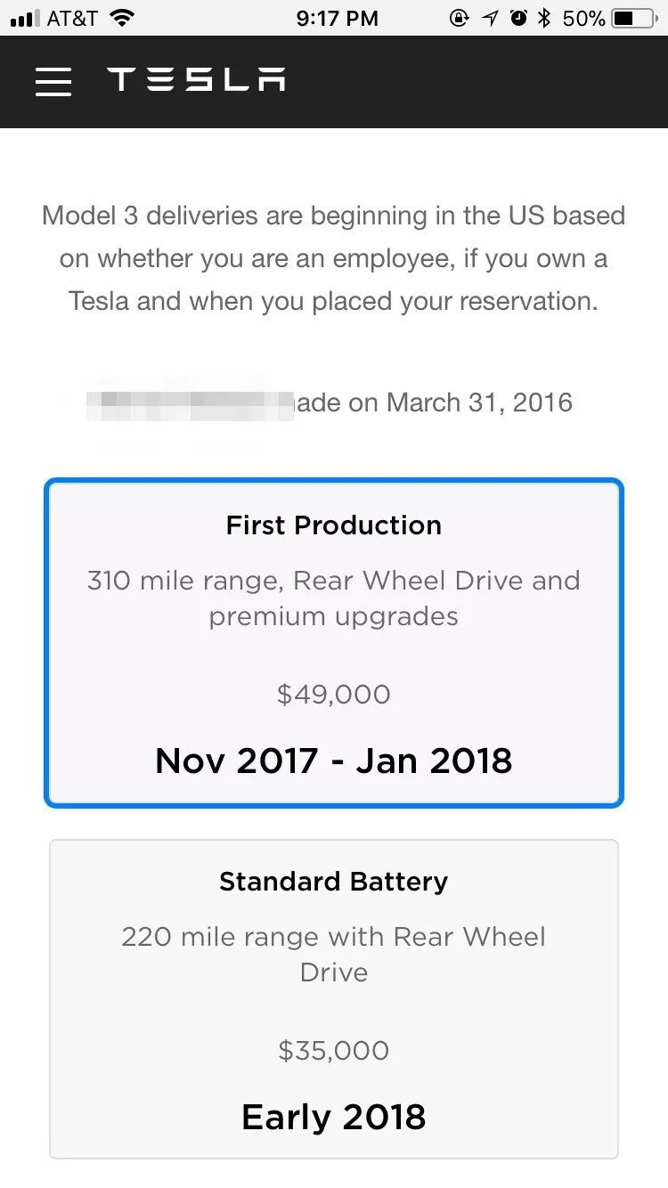This screenshot has height=1188, width=668.
Task: Tap the AT&T carrier label
Action: tap(72, 18)
